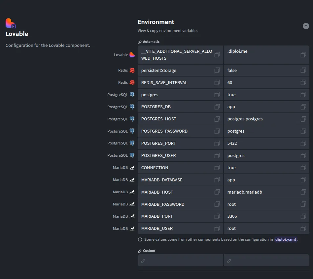Copy the postgres.postgres host value
Image resolution: width=313 pixels, height=279 pixels.
click(303, 119)
